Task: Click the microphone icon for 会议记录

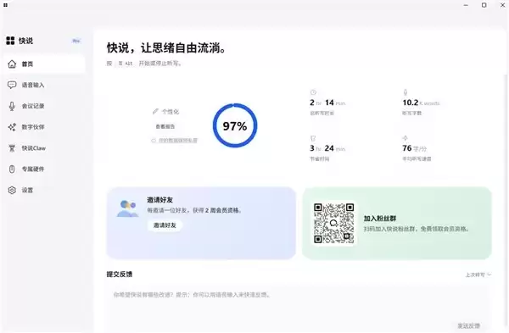Action: click(x=12, y=106)
